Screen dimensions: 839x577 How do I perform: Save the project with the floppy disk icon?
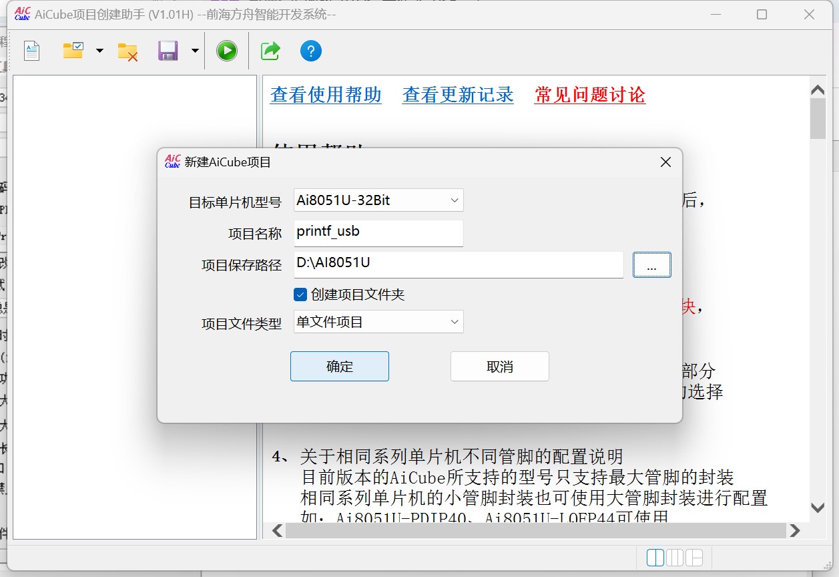(169, 50)
